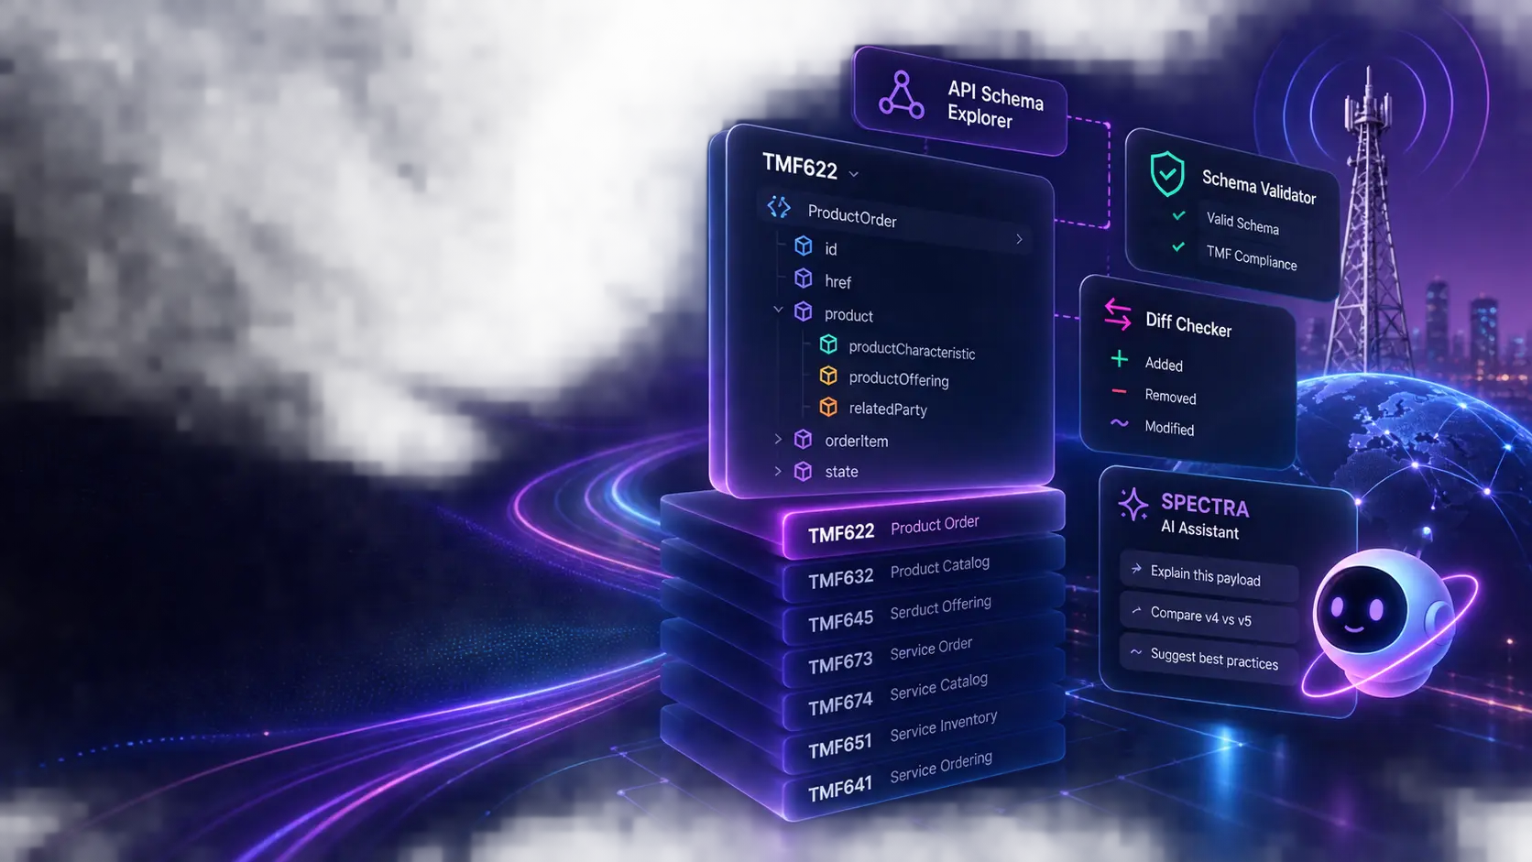Click the Explain this payload button
This screenshot has width=1532, height=862.
(1209, 575)
